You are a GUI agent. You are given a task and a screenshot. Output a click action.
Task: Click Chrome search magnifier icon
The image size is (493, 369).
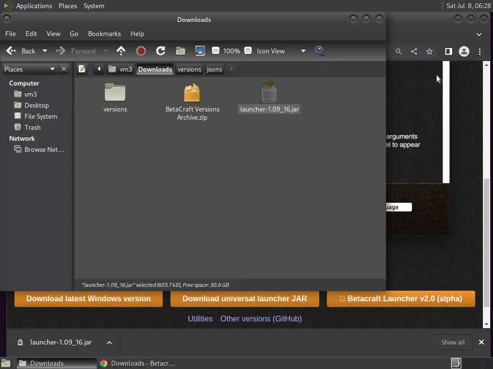click(398, 51)
